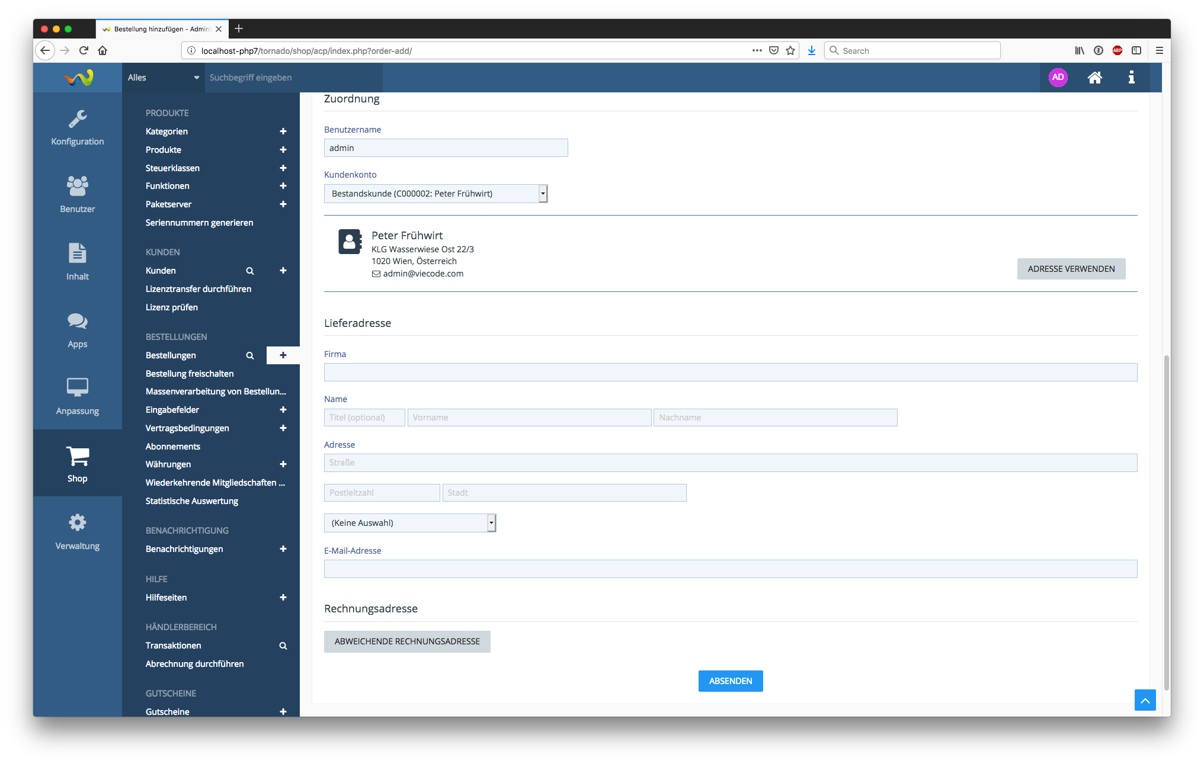Screen dimensions: 1204x764
Task: Open the Benutzer users section
Action: pyautogui.click(x=77, y=194)
